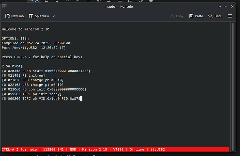
Task: Open the Find search bar
Action: click(216, 16)
